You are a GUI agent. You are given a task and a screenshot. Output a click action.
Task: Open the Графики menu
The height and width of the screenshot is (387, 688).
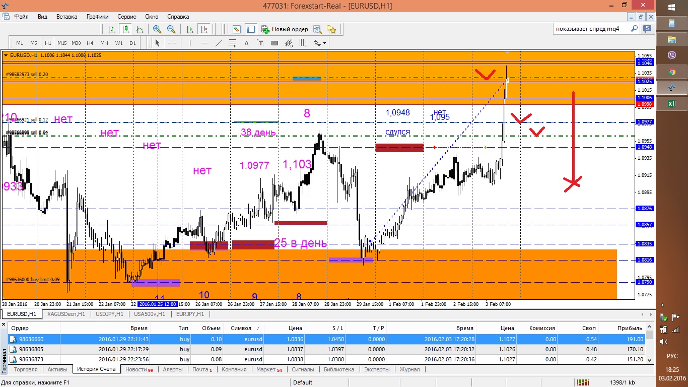click(97, 17)
